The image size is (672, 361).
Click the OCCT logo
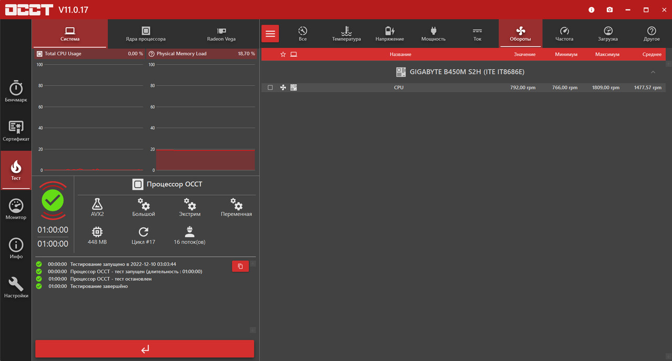coord(29,9)
